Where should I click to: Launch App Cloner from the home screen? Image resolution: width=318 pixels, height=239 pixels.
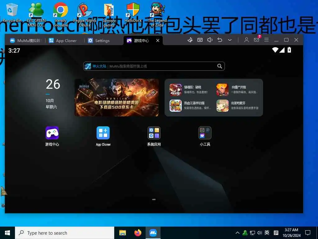[103, 133]
